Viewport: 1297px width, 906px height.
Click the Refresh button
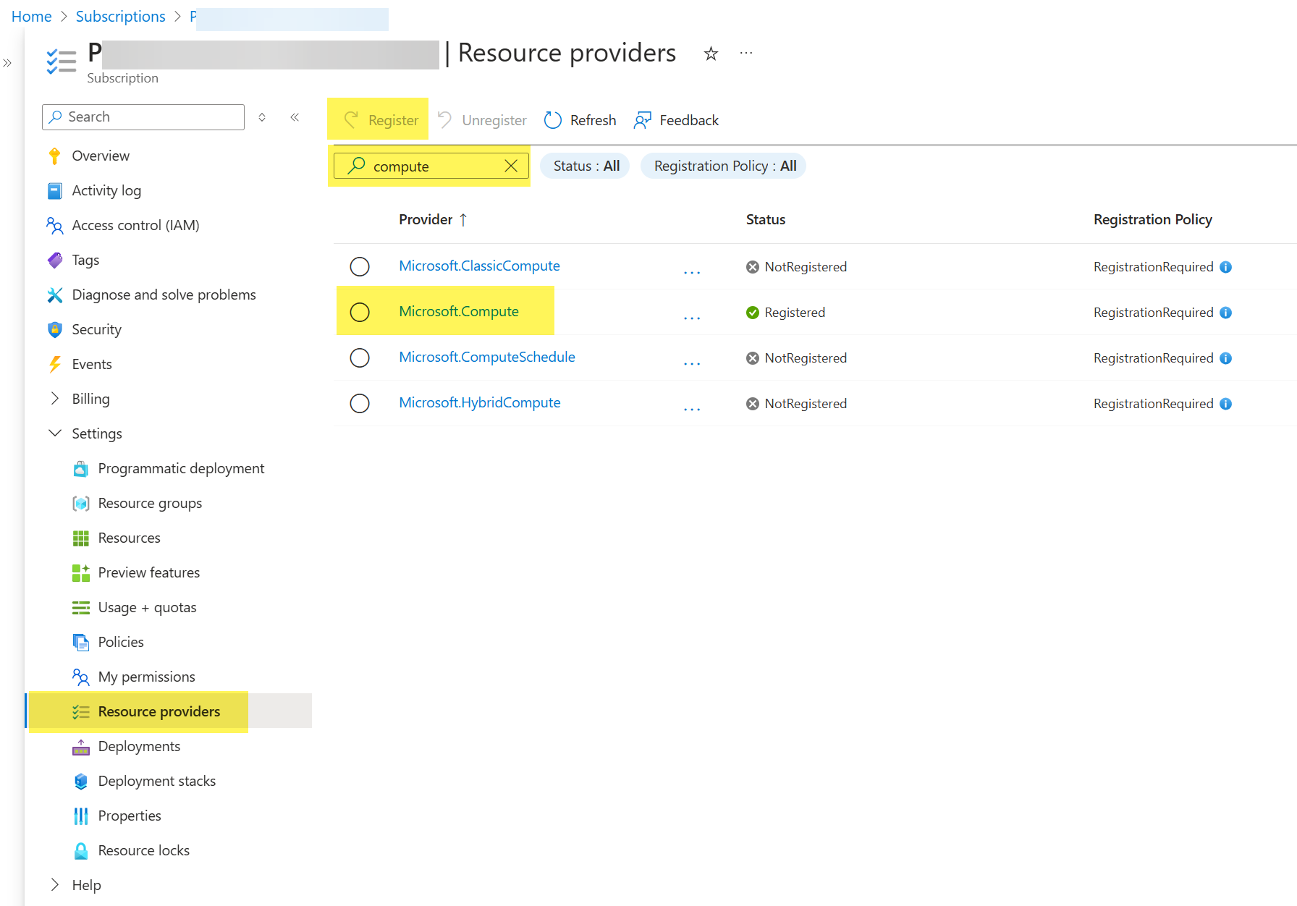[580, 120]
